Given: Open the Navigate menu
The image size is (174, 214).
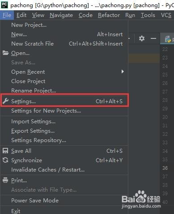Looking at the screenshot, I should [61, 15].
